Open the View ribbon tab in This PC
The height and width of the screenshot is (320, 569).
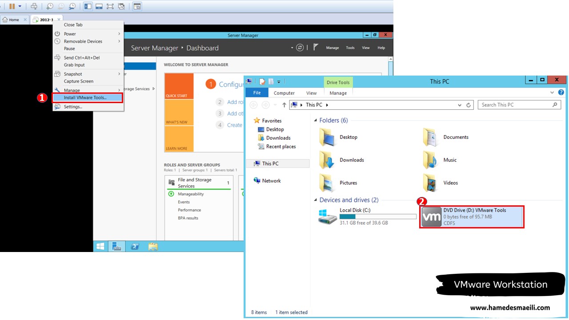312,93
